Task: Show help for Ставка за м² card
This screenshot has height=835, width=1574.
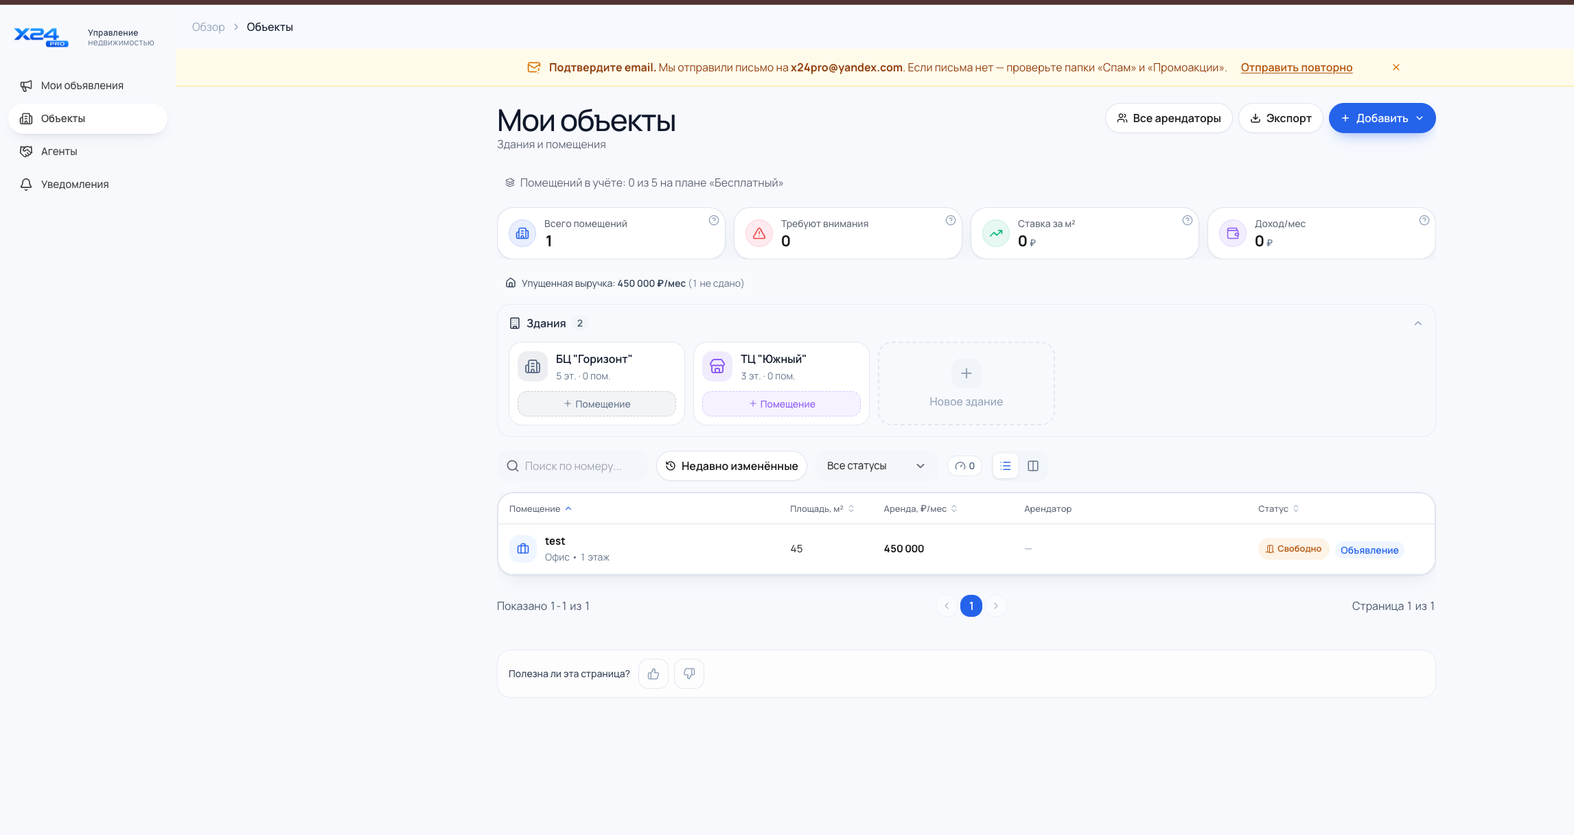Action: pos(1187,220)
